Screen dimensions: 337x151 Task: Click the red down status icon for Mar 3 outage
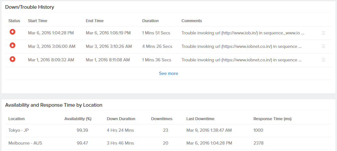tap(12, 45)
